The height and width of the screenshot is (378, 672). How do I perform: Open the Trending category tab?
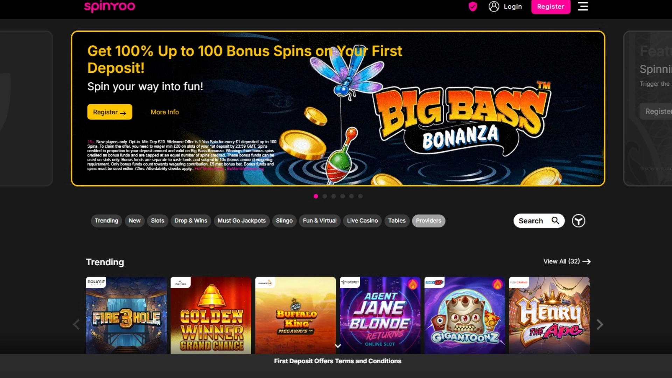coord(106,221)
